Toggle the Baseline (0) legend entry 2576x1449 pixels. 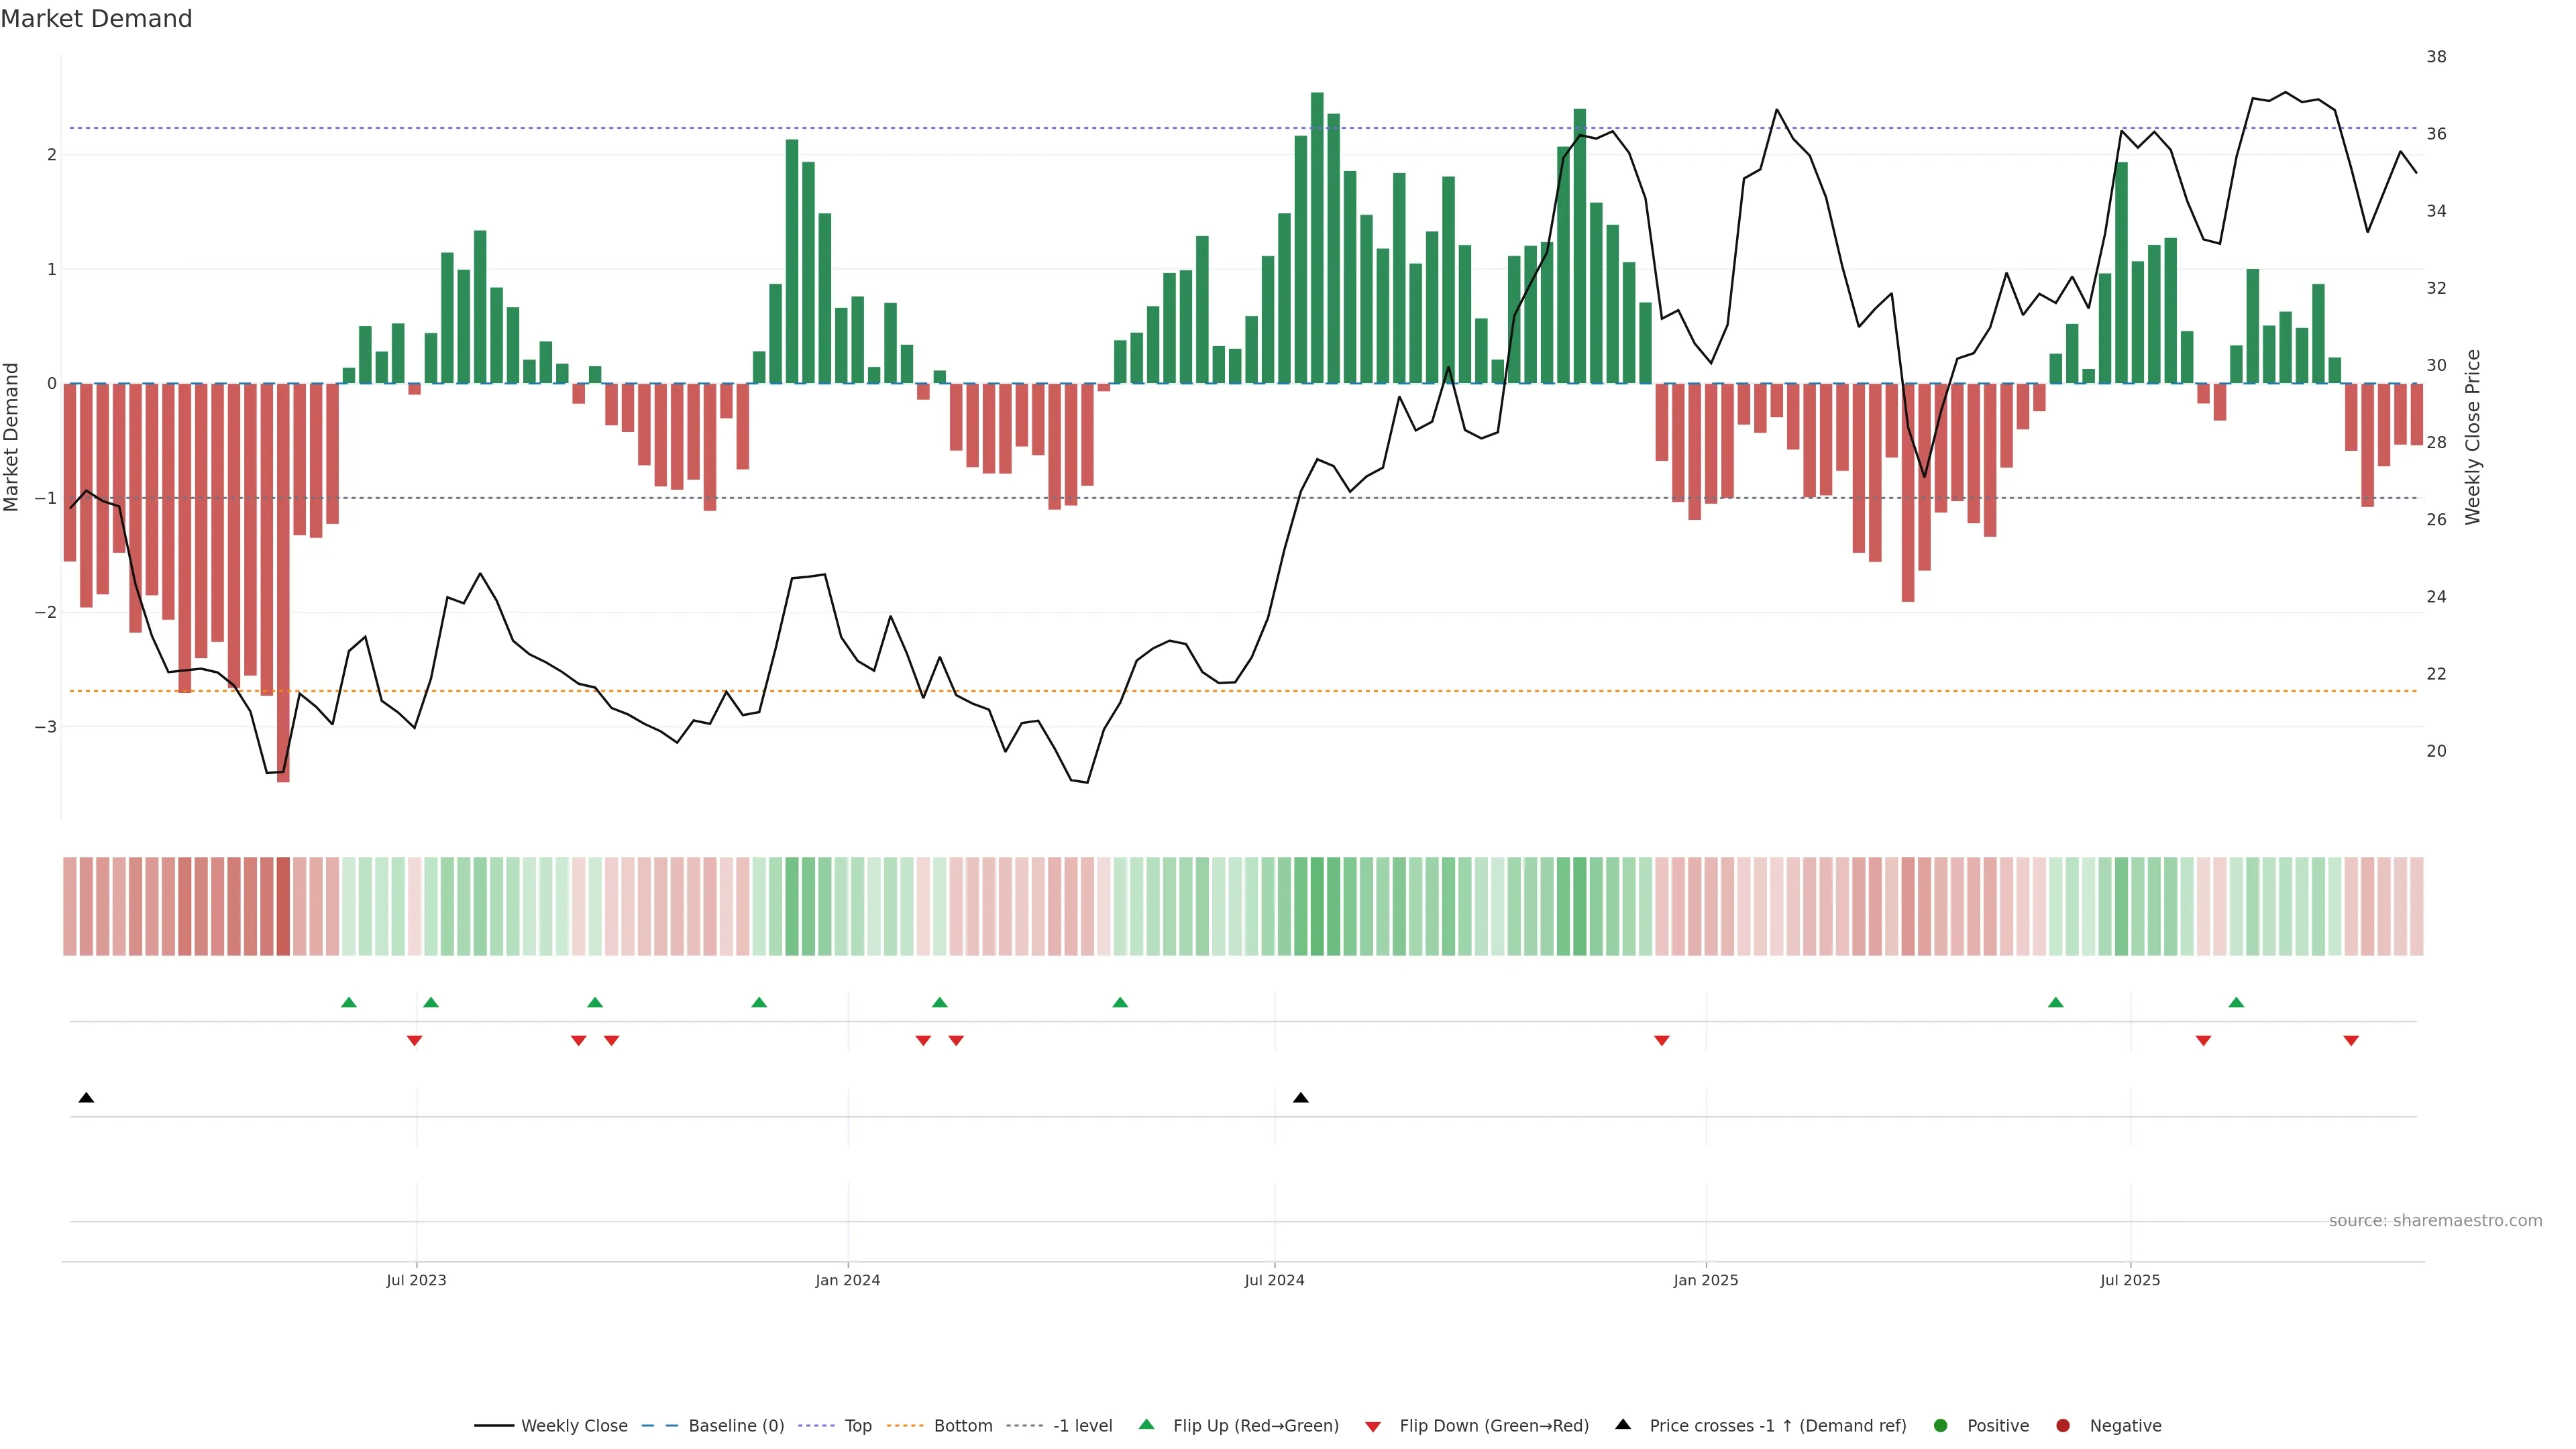click(x=736, y=1425)
